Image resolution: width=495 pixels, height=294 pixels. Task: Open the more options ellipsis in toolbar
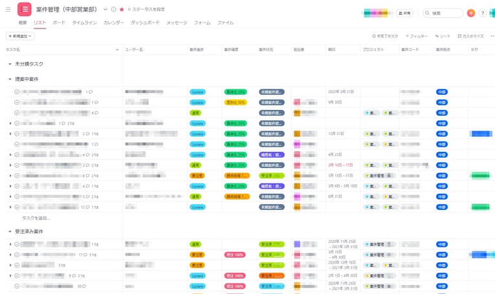(492, 36)
